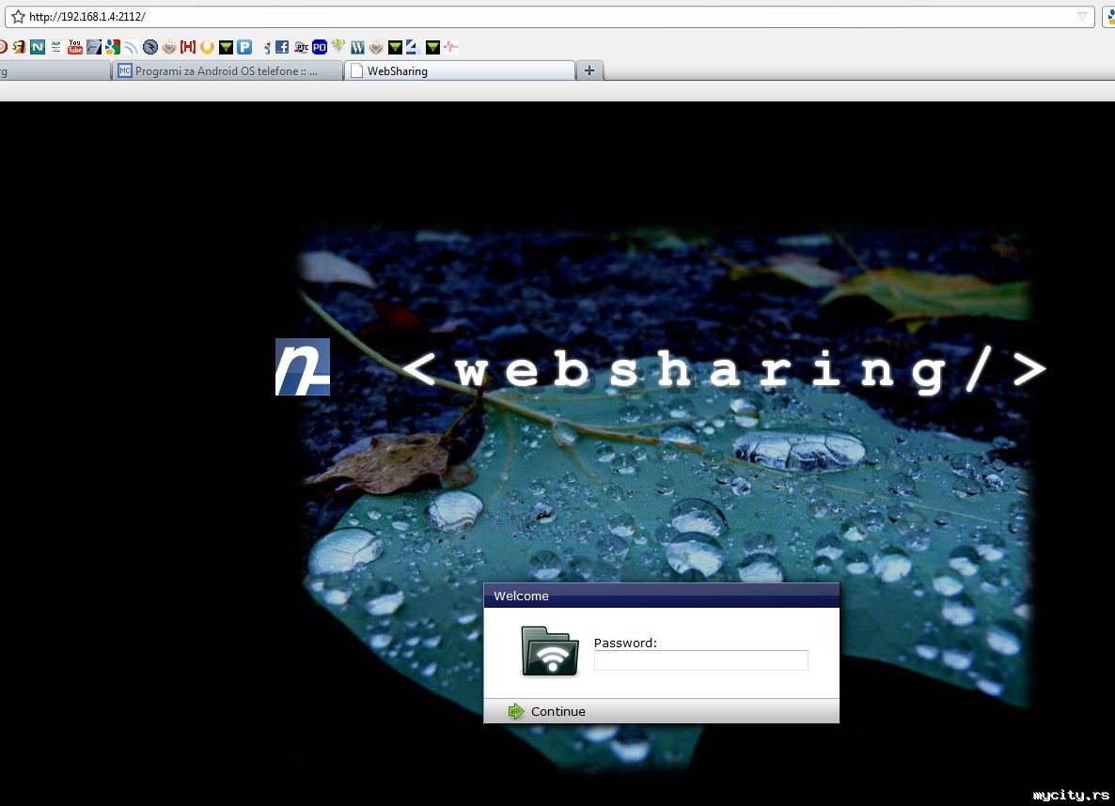Click the Password: label
Viewport: 1115px width, 806px height.
625,643
